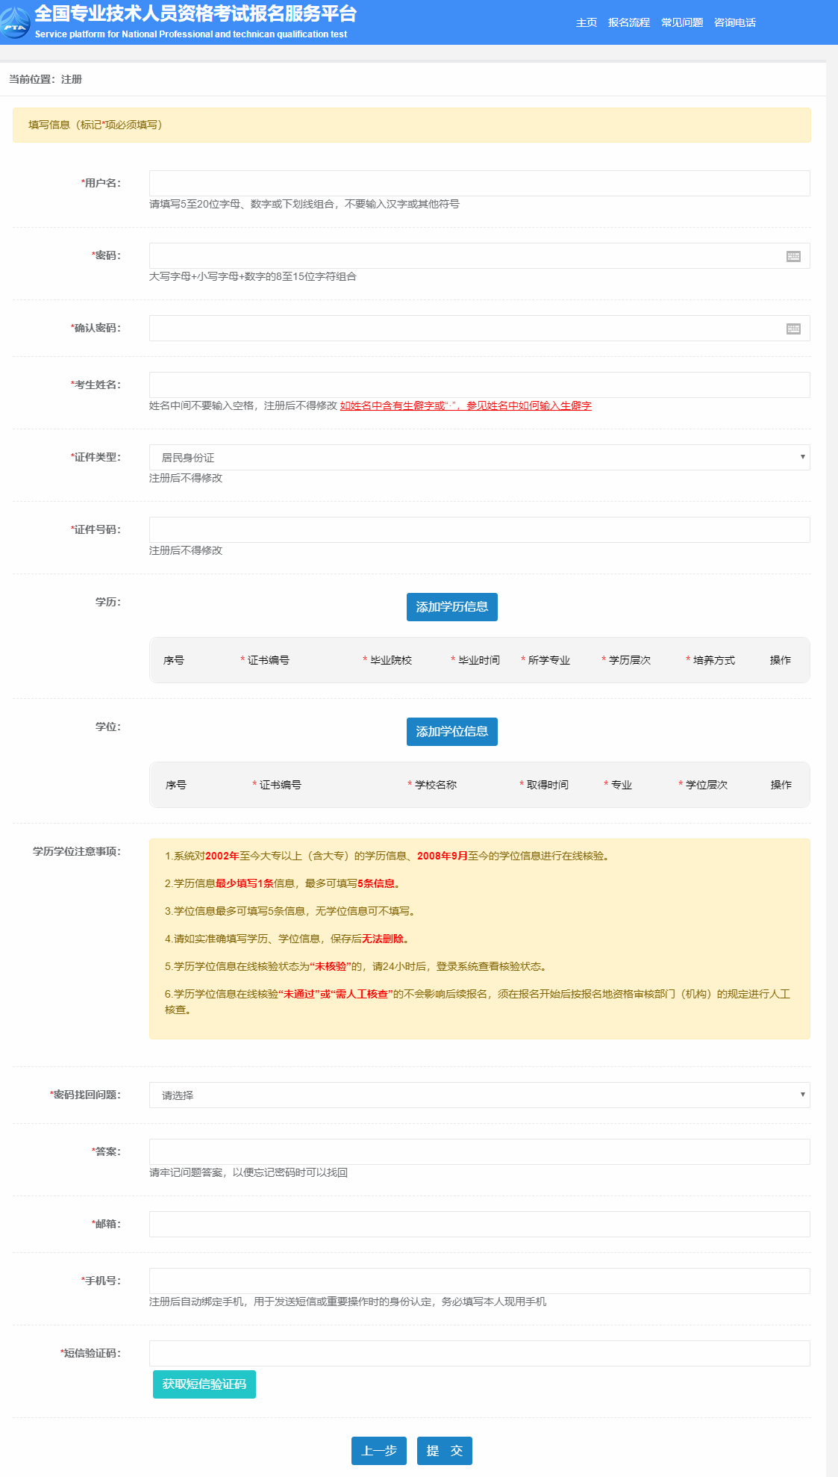Click the 用户名 hint about 5至20位字母
The width and height of the screenshot is (838, 1477).
(x=304, y=204)
